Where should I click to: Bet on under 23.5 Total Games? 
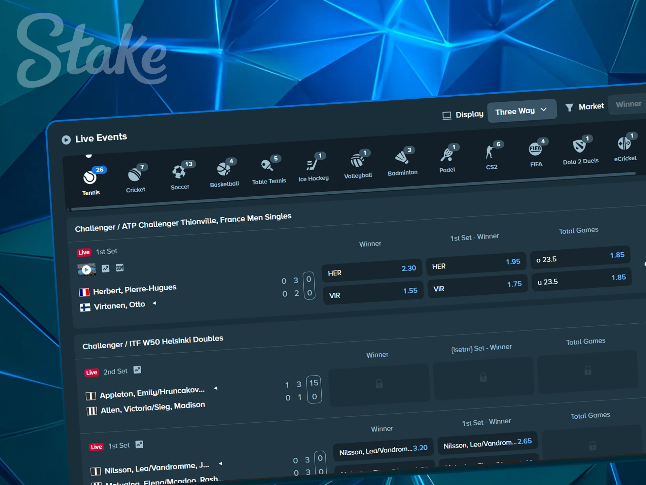581,279
